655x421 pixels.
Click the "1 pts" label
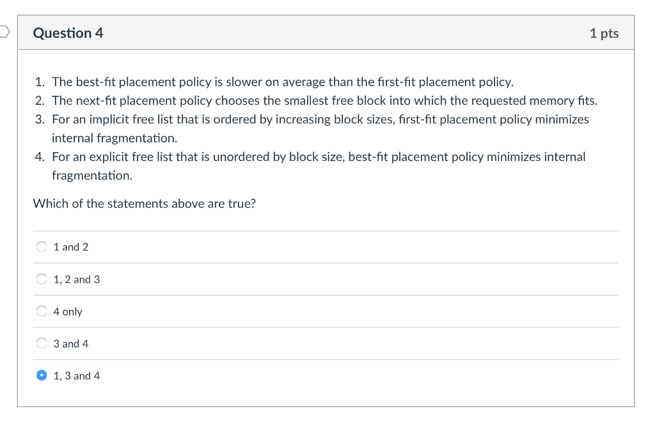coord(605,33)
